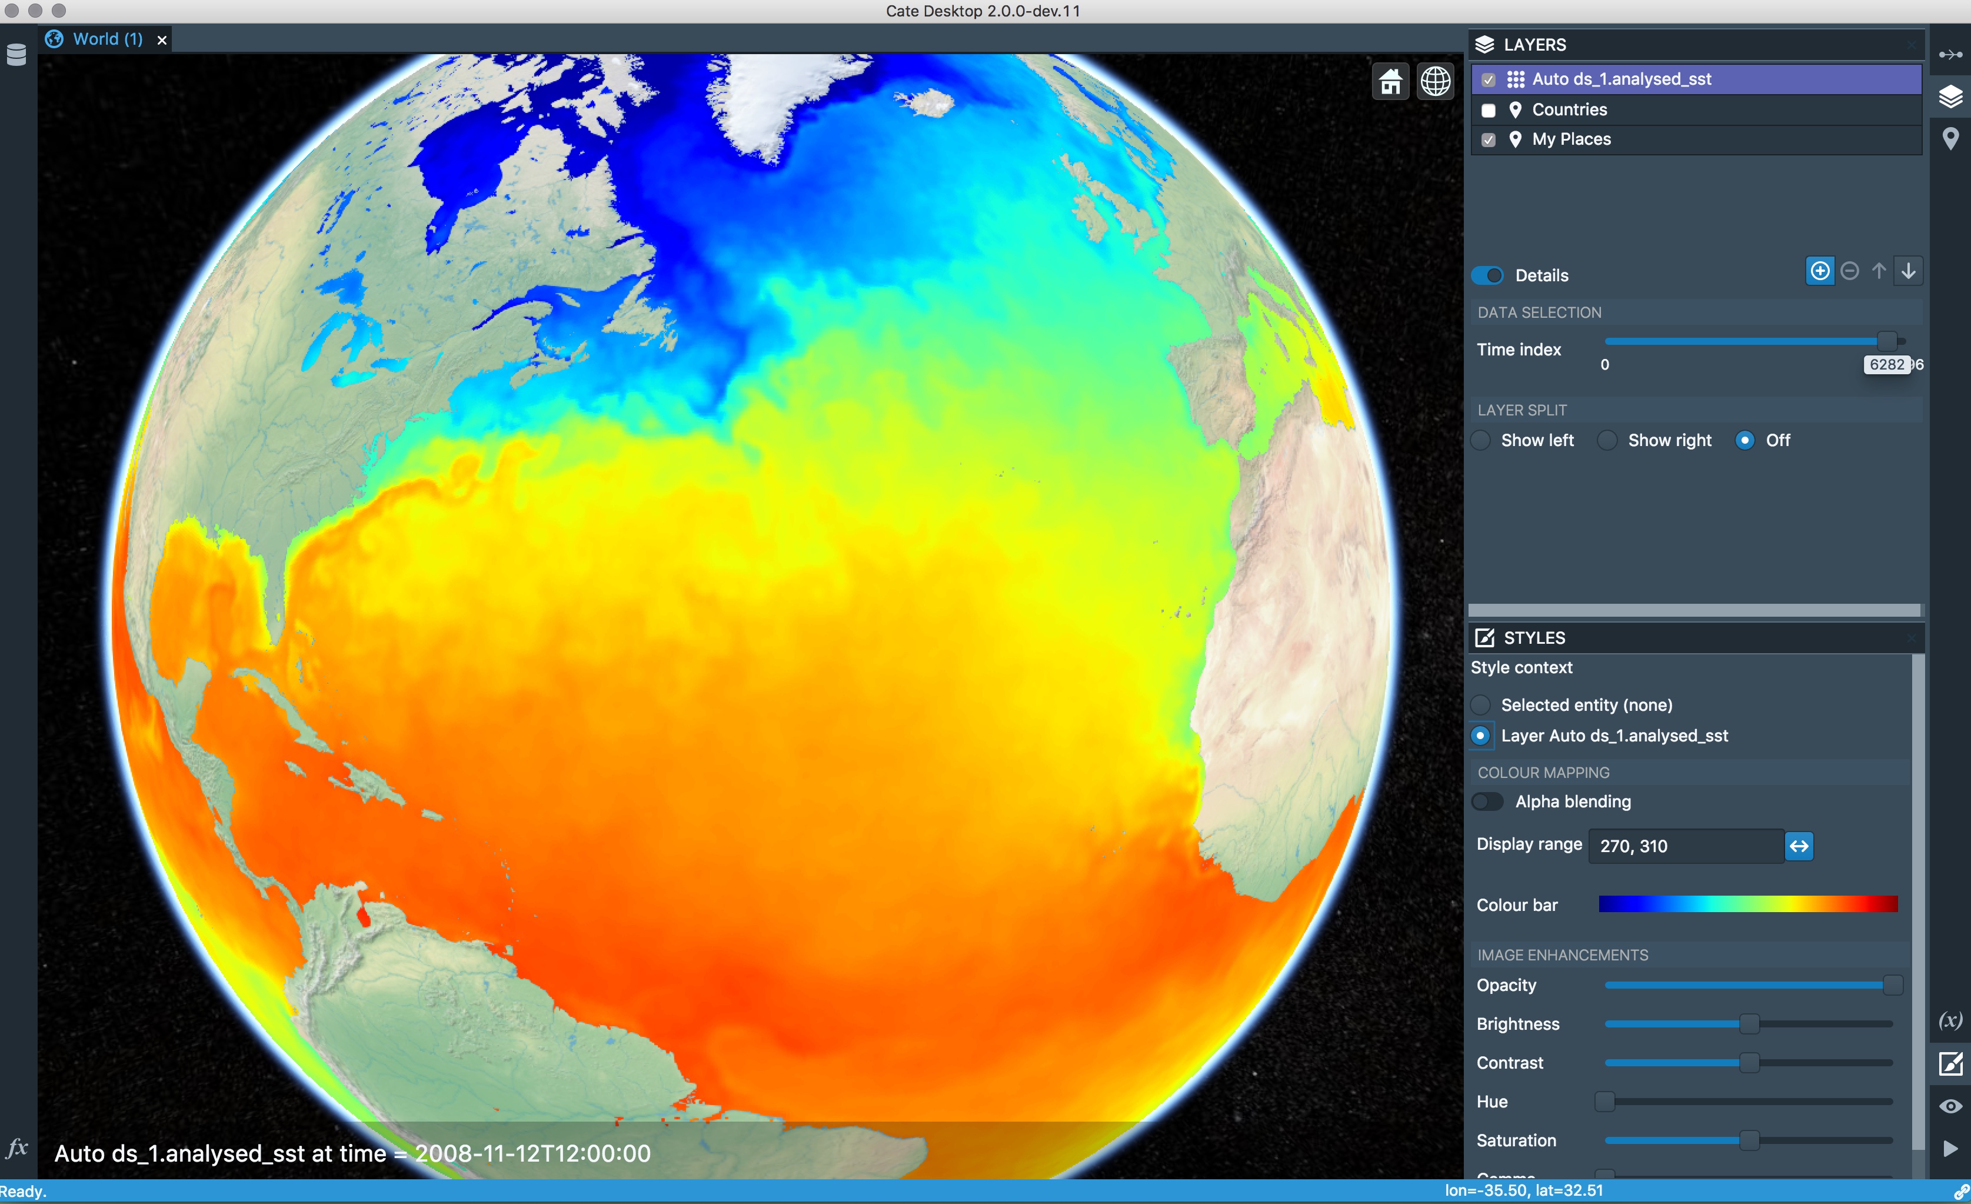
Task: Click the Display range input field
Action: point(1687,846)
